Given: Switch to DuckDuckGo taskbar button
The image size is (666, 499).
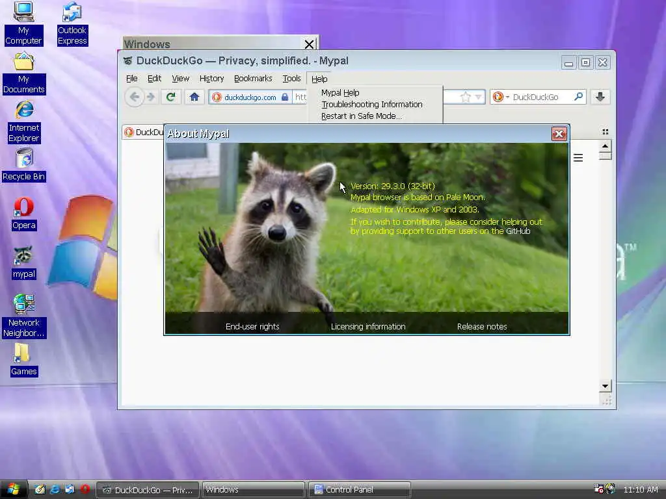Looking at the screenshot, I should [x=148, y=490].
